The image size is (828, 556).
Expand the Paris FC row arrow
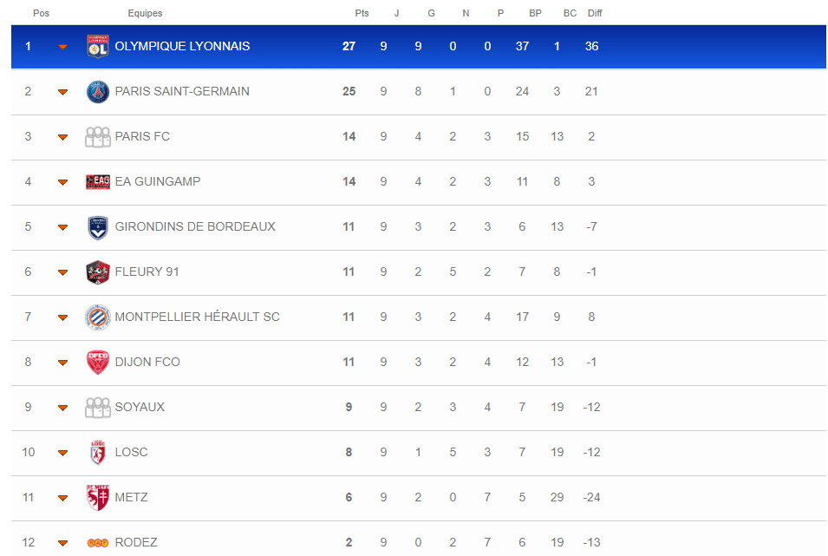[x=62, y=137]
